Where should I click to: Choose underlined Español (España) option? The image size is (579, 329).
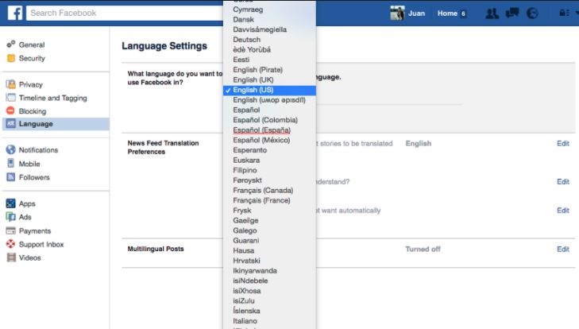(261, 130)
